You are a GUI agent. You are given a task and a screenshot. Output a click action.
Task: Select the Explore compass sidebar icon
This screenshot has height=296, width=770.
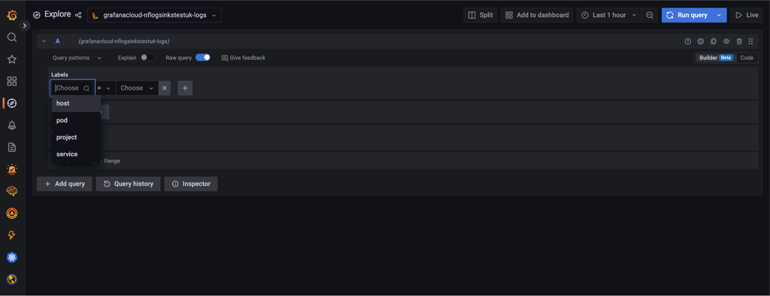pos(12,103)
